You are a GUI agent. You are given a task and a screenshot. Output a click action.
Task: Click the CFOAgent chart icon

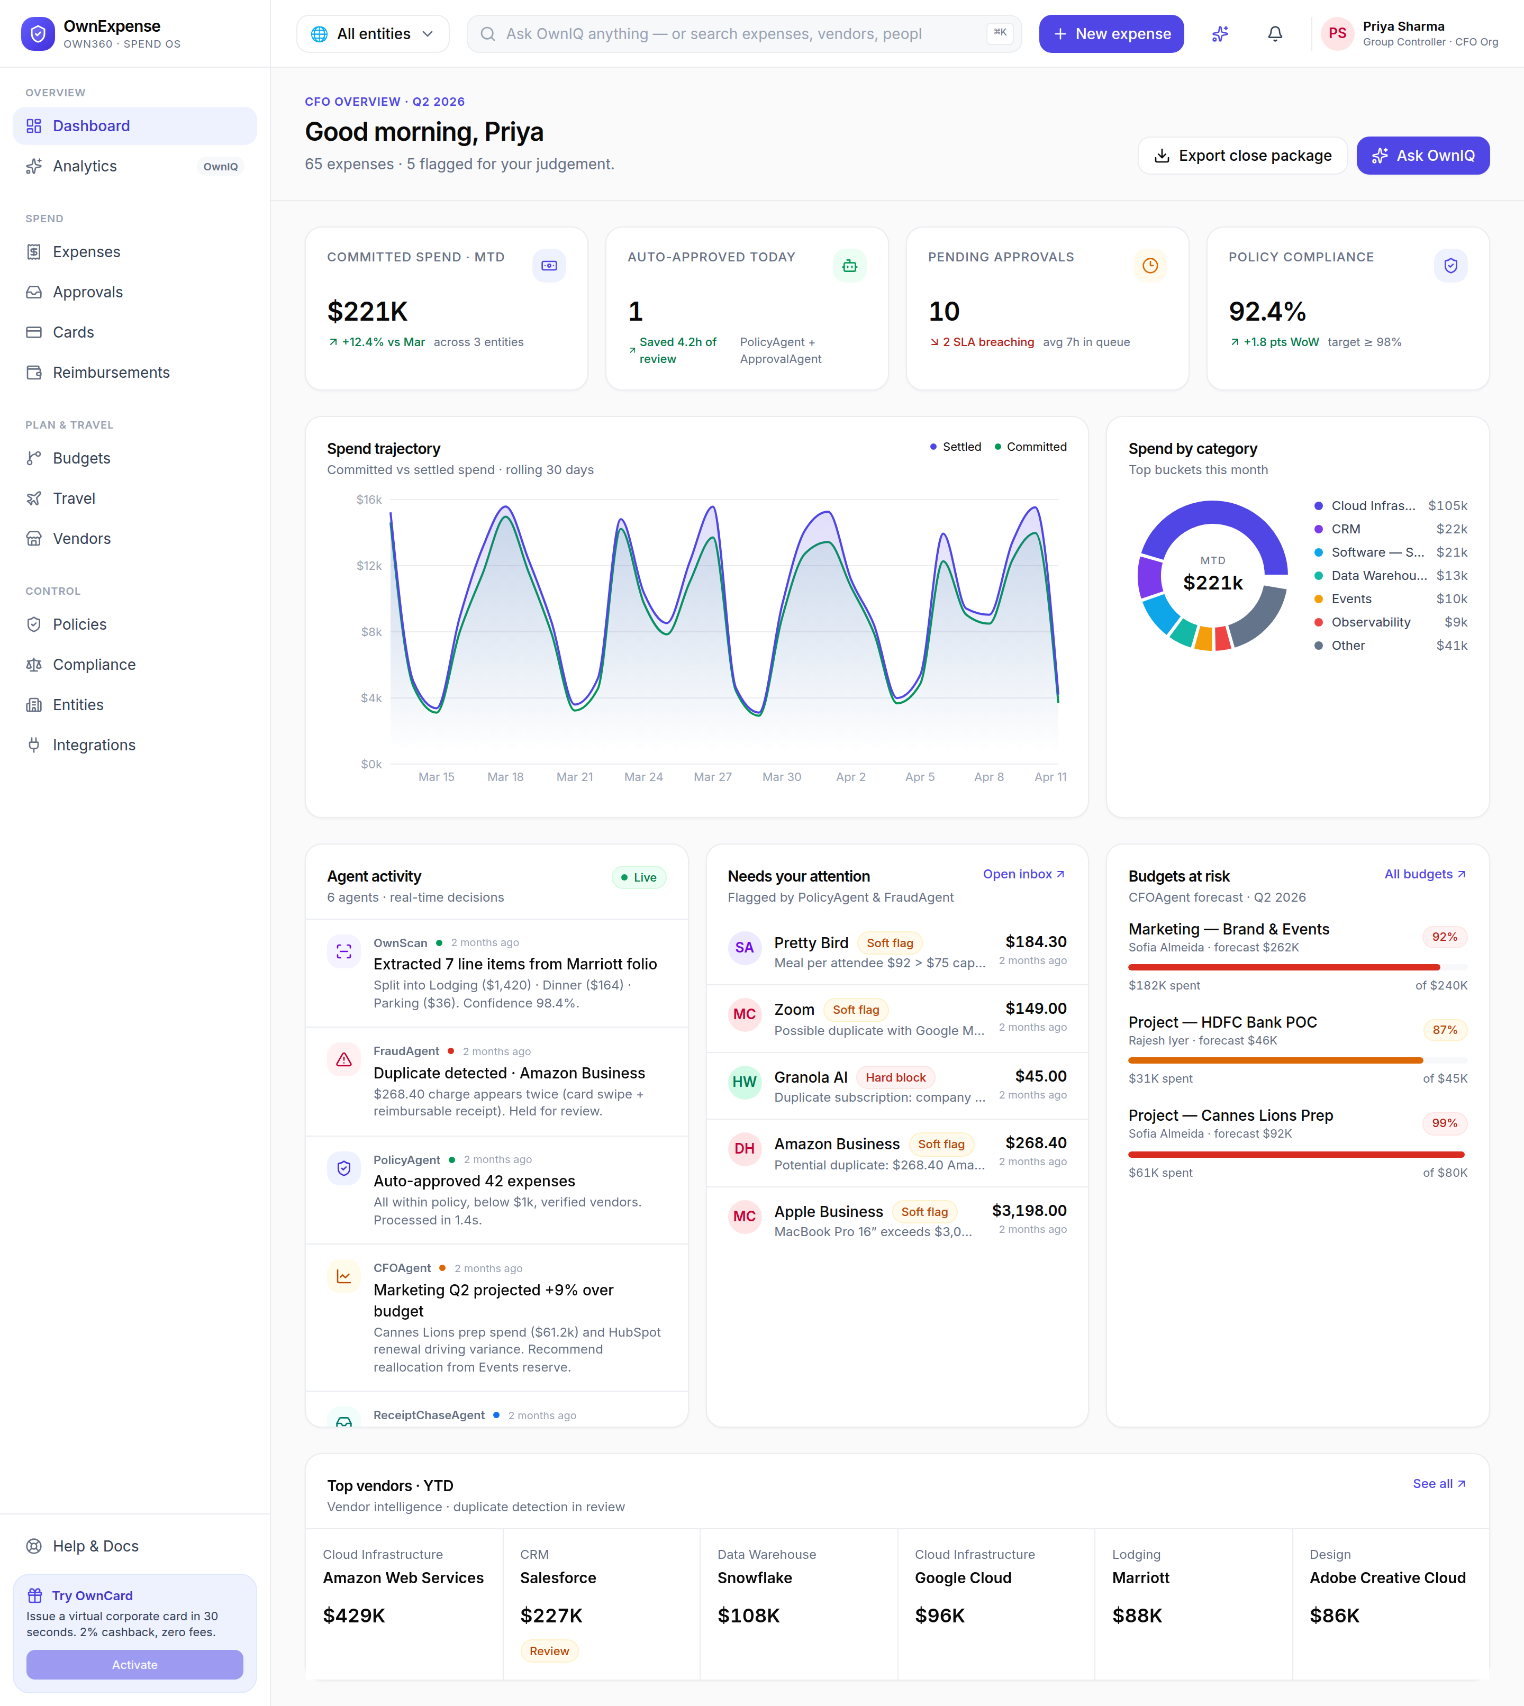click(x=343, y=1276)
